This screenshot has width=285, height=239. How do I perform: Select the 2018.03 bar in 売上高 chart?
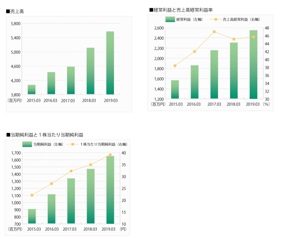(x=91, y=71)
